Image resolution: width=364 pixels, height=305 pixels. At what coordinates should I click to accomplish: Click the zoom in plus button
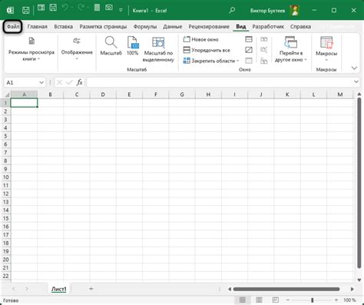click(336, 300)
